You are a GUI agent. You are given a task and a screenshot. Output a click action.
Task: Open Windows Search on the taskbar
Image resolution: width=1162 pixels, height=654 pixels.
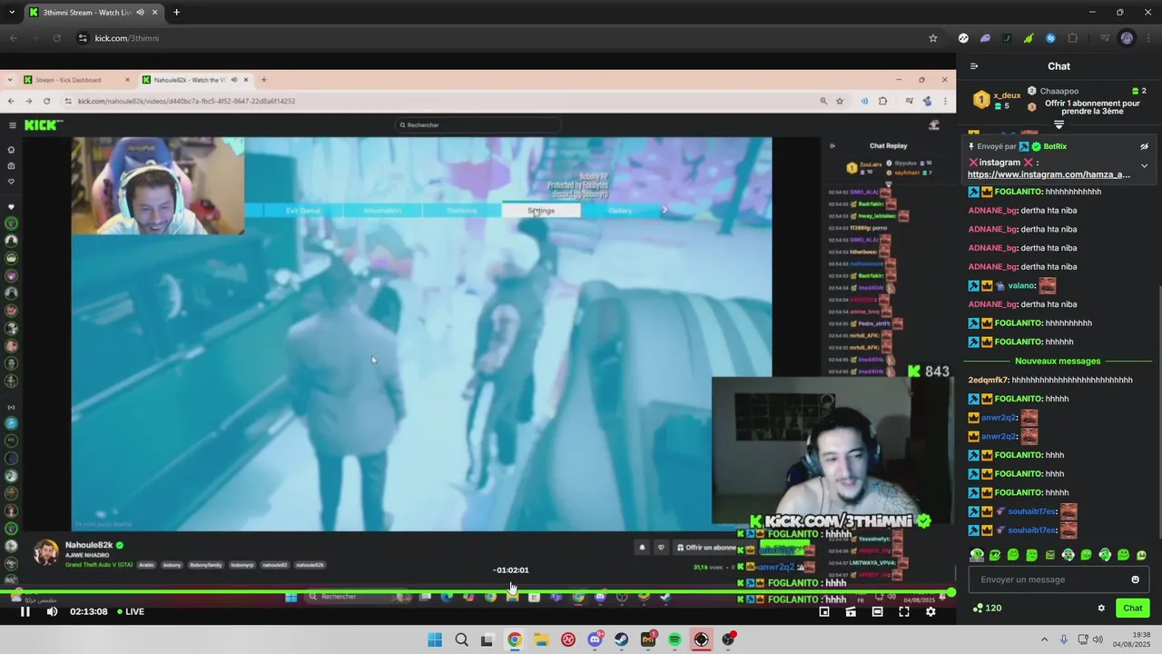tap(461, 639)
